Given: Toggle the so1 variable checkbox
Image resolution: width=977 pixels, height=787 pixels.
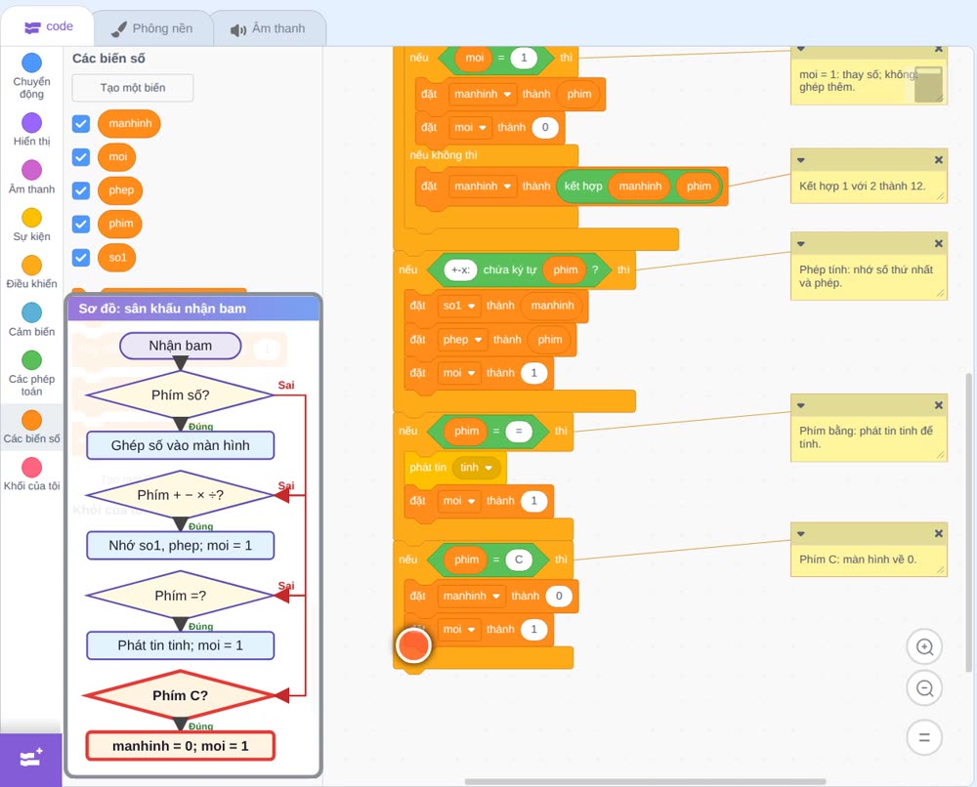Looking at the screenshot, I should point(81,258).
